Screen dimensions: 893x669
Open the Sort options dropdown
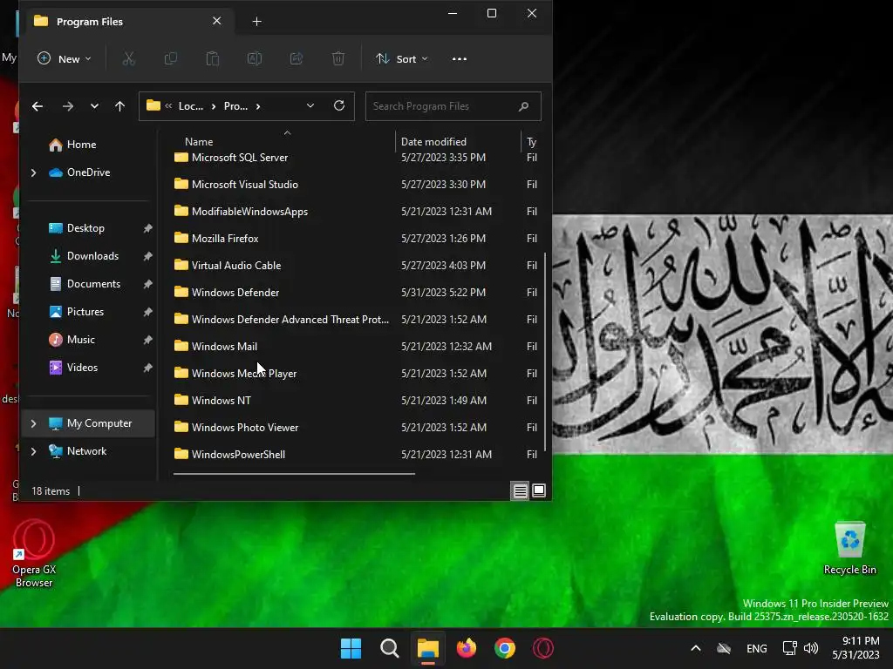pyautogui.click(x=401, y=58)
